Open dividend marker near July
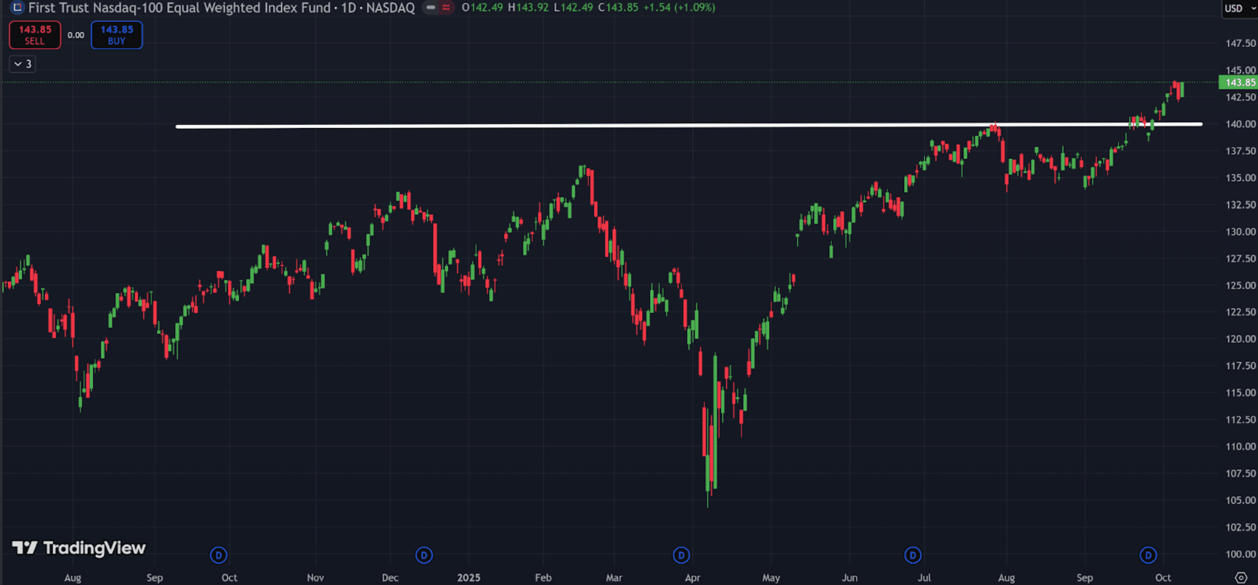The width and height of the screenshot is (1258, 585). tap(913, 555)
